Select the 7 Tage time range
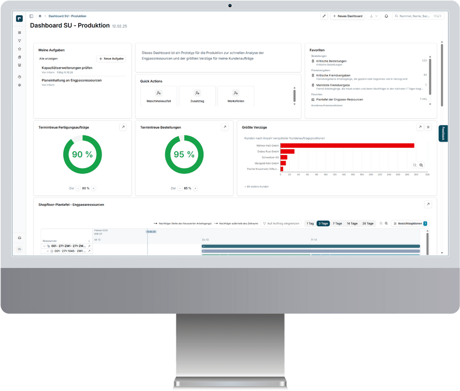 tap(337, 223)
